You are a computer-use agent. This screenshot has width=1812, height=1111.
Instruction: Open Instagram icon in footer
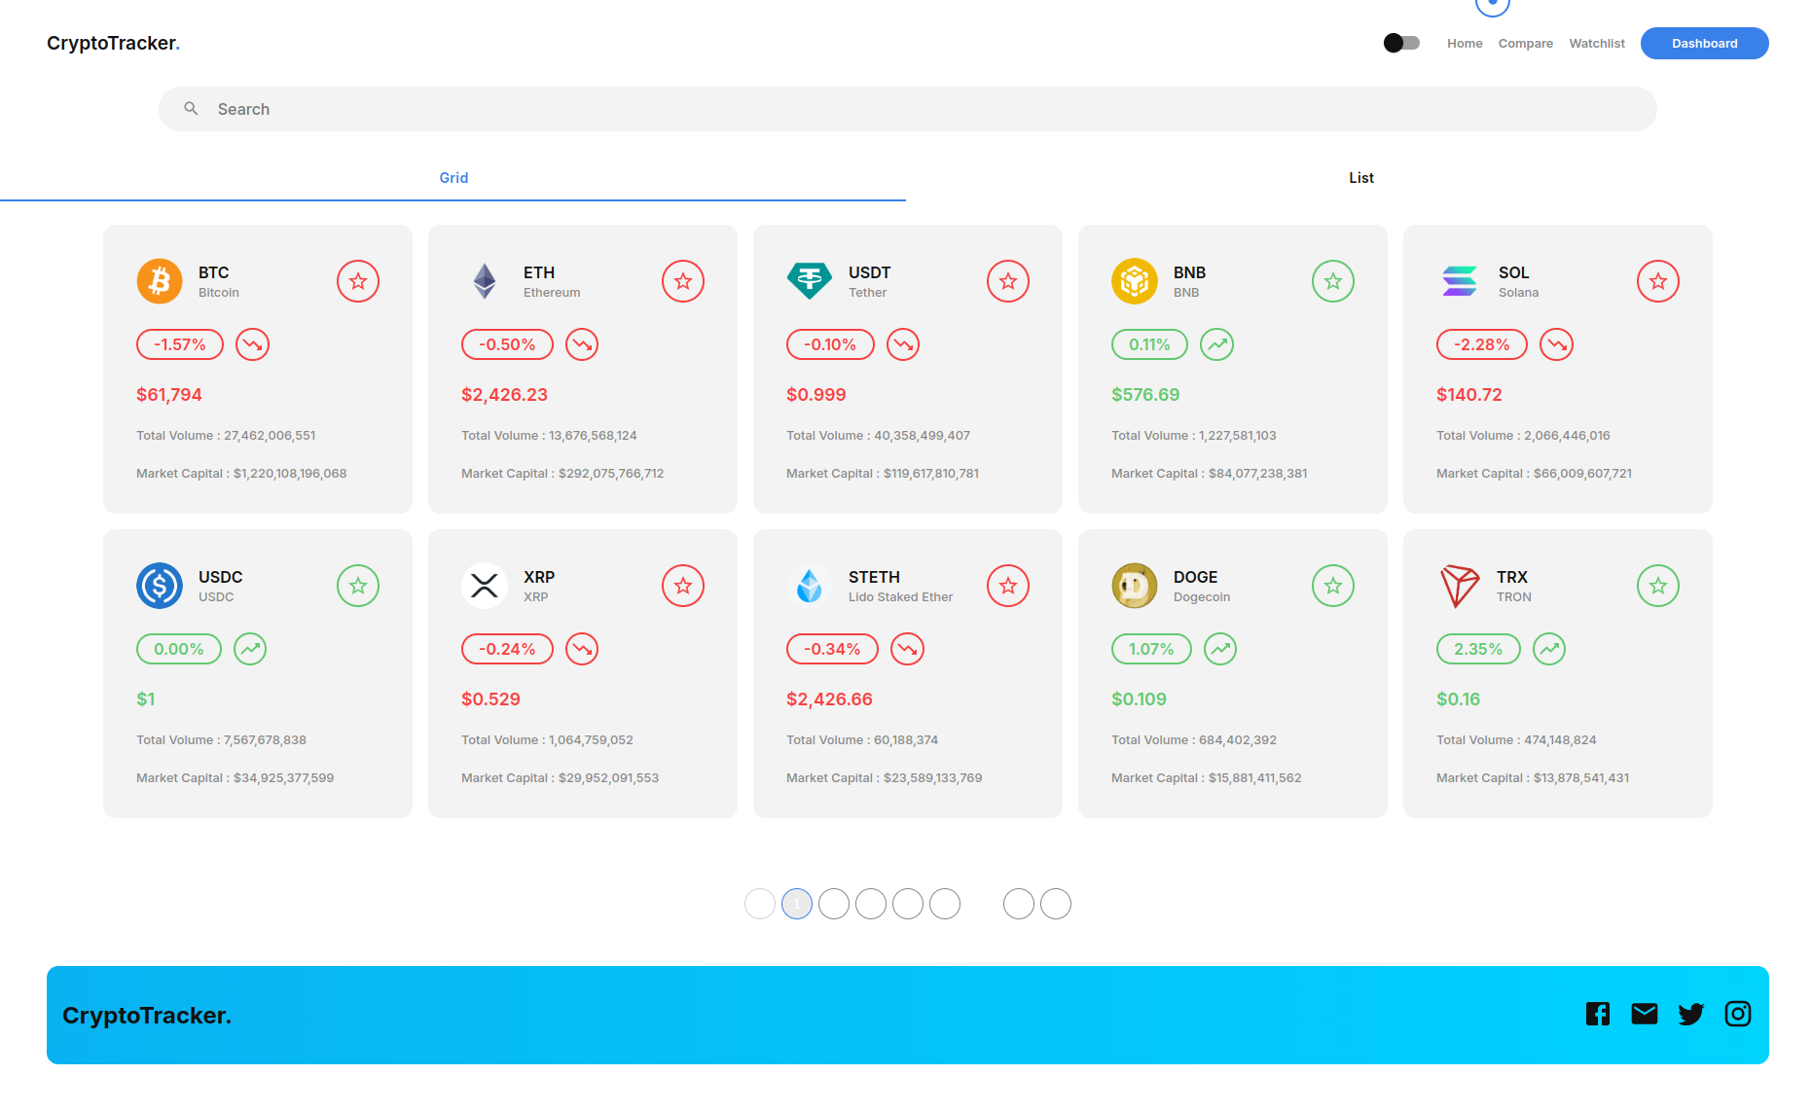(x=1737, y=1014)
